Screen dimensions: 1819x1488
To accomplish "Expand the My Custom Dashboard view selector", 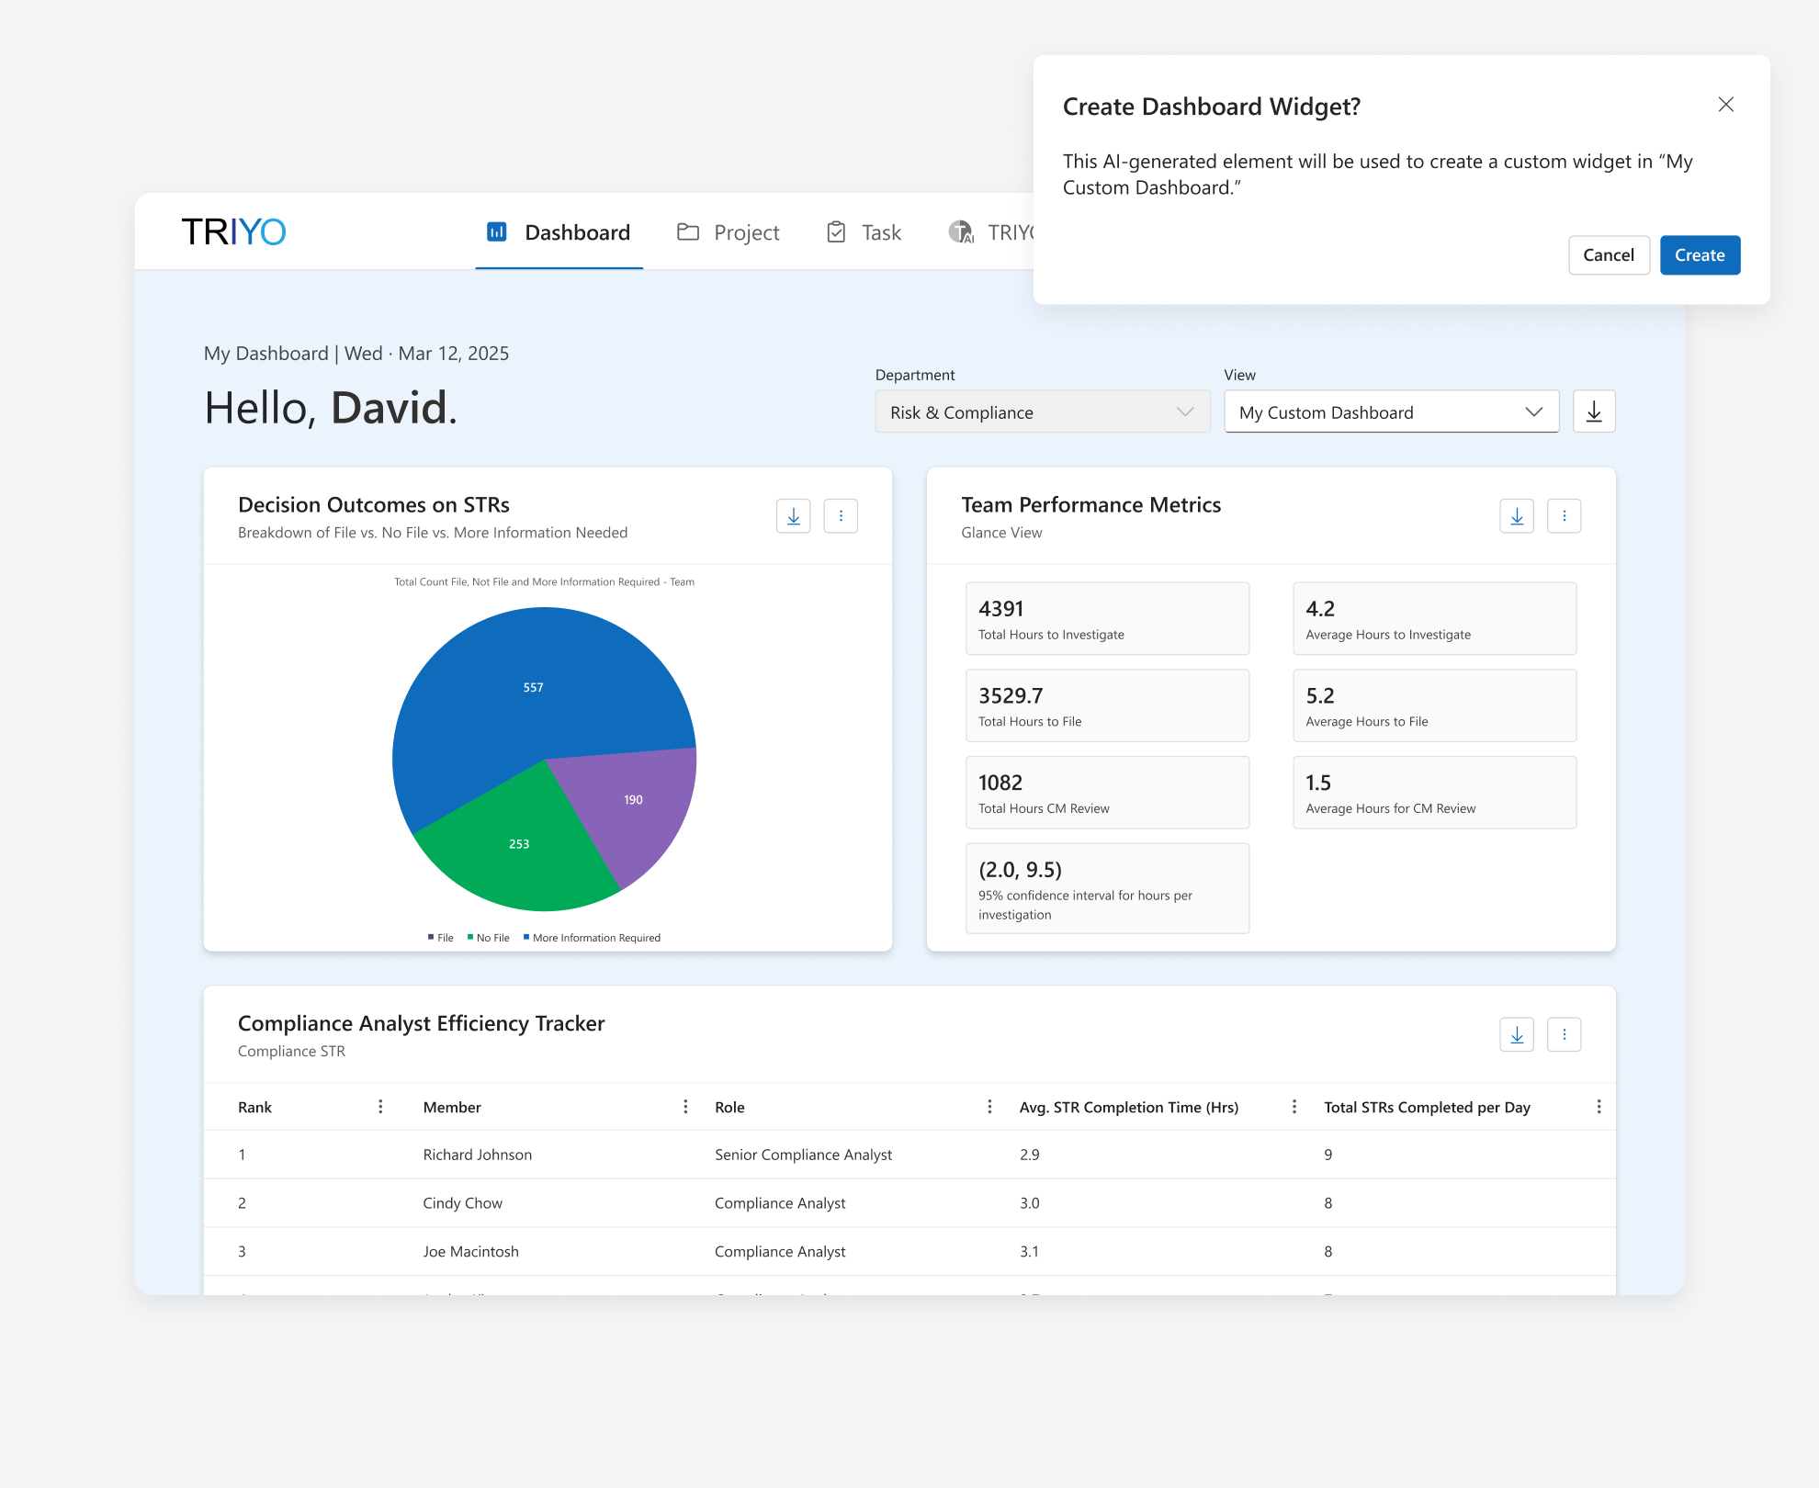I will (x=1391, y=411).
